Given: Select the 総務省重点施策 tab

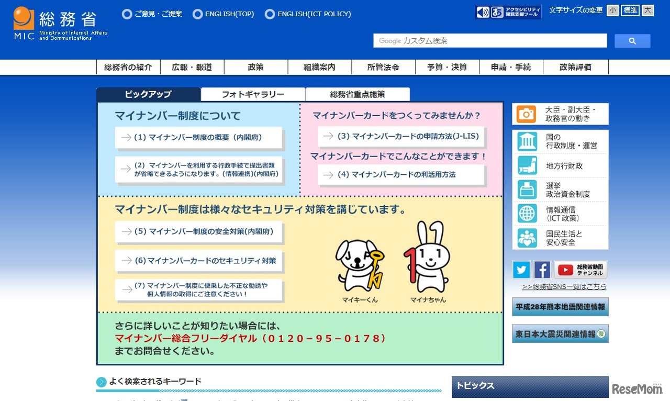Looking at the screenshot, I should (358, 94).
